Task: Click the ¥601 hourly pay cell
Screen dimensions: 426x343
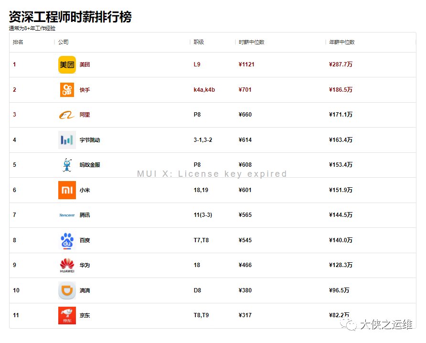Action: 245,190
